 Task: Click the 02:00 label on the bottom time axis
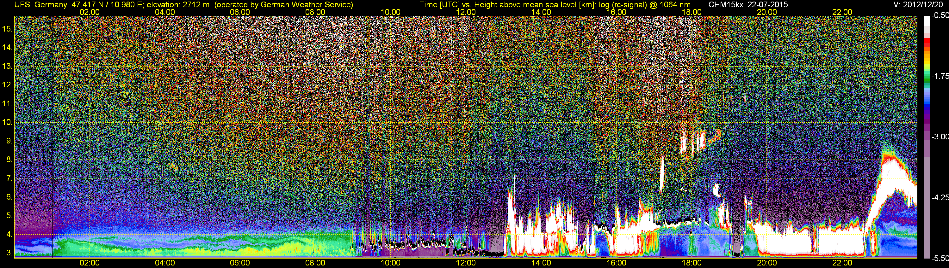point(90,263)
